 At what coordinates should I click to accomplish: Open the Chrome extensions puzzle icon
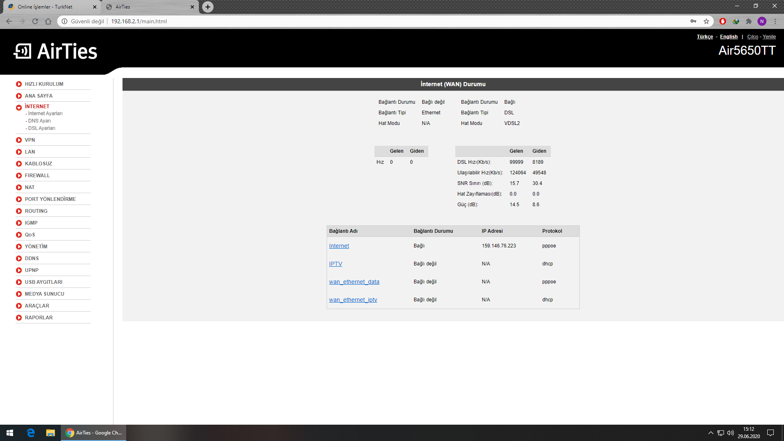(748, 21)
